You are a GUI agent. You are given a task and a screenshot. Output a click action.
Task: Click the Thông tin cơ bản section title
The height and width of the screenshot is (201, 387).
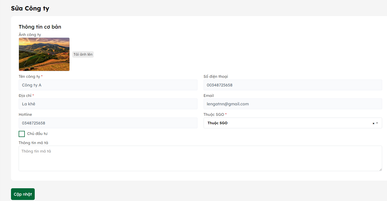(40, 27)
